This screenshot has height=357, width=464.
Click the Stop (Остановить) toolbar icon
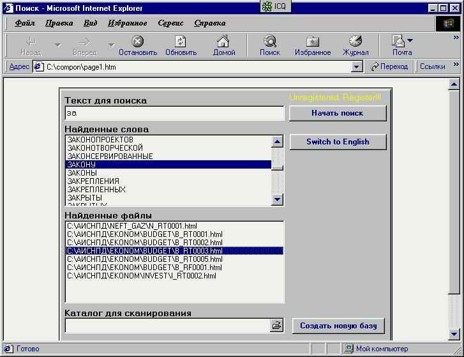coord(137,42)
